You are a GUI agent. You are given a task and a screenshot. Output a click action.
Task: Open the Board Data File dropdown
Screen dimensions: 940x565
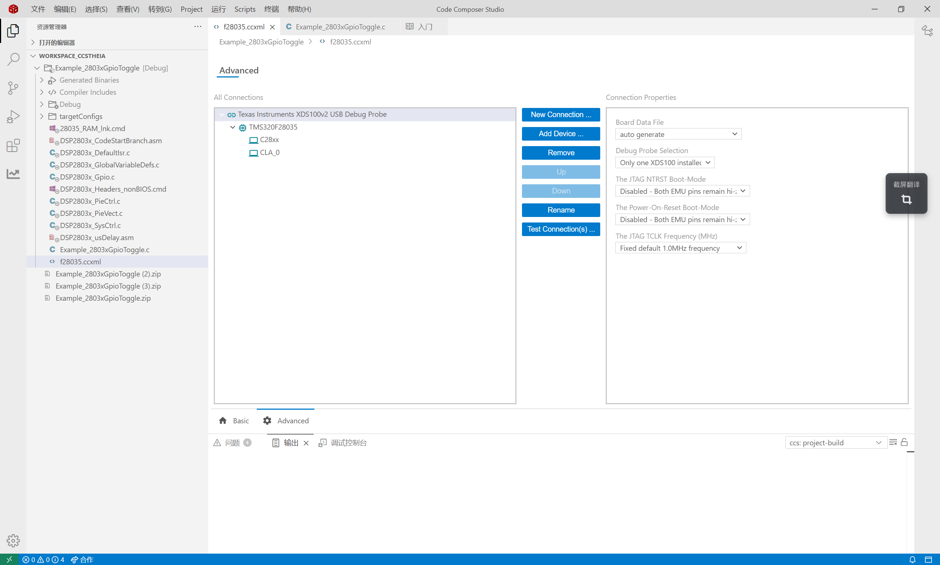tap(678, 134)
